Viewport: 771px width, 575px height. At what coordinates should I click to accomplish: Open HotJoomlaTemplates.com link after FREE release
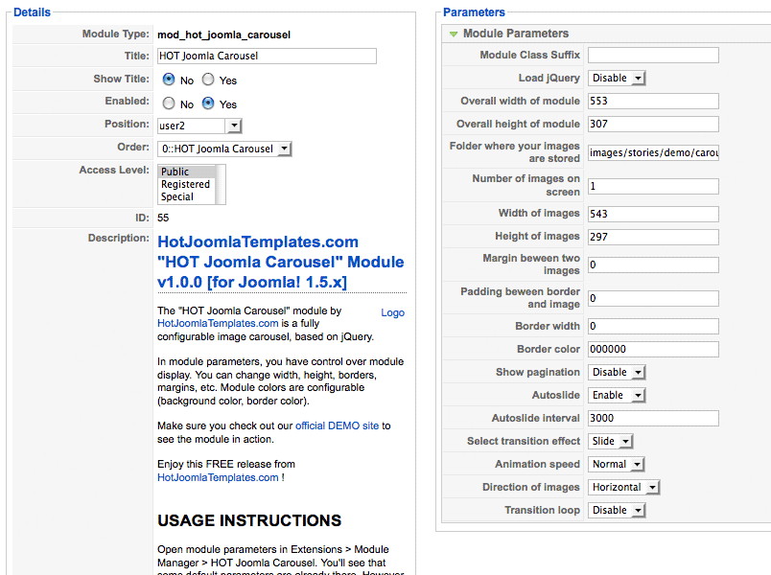218,477
